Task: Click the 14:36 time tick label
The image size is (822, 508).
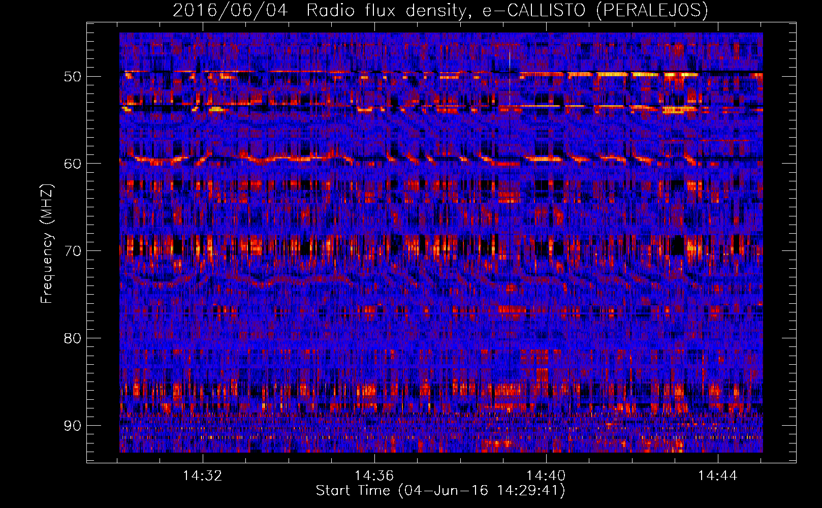Action: click(x=374, y=476)
